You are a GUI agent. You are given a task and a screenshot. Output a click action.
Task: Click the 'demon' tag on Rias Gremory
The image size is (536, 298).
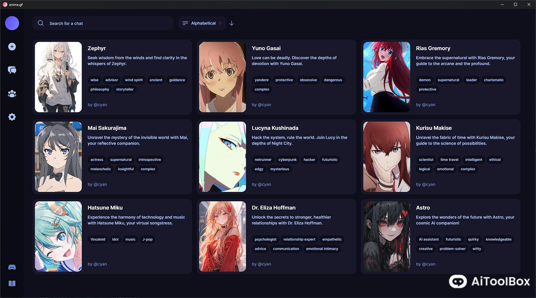425,80
